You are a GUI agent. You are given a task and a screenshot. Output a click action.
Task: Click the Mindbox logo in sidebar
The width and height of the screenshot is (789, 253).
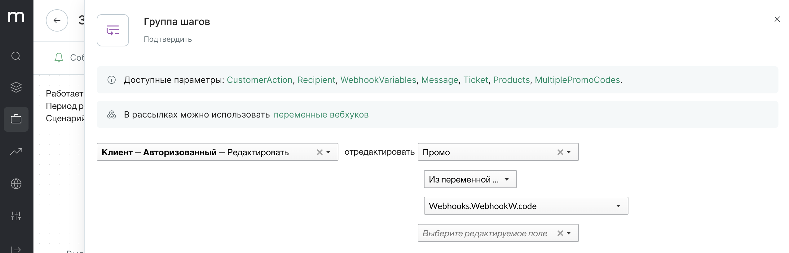click(x=16, y=17)
